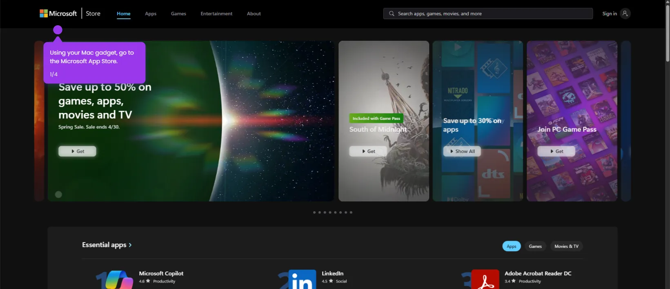The height and width of the screenshot is (289, 670).
Task: Click the Microsoft logo
Action: (x=58, y=13)
